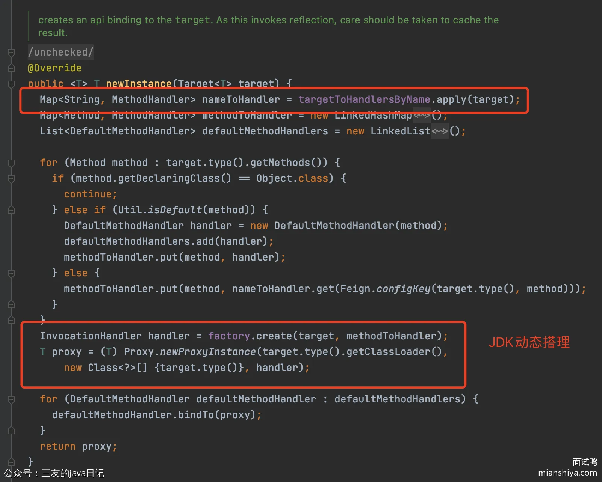Collapse the if getDeclaringClass block marker
The image size is (602, 482).
(11, 179)
